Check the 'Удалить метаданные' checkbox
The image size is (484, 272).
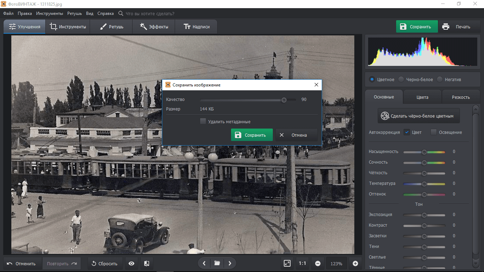click(x=203, y=121)
